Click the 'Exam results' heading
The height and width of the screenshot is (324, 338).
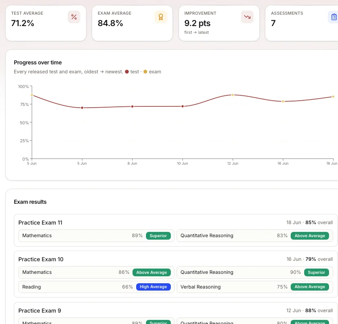pos(30,202)
